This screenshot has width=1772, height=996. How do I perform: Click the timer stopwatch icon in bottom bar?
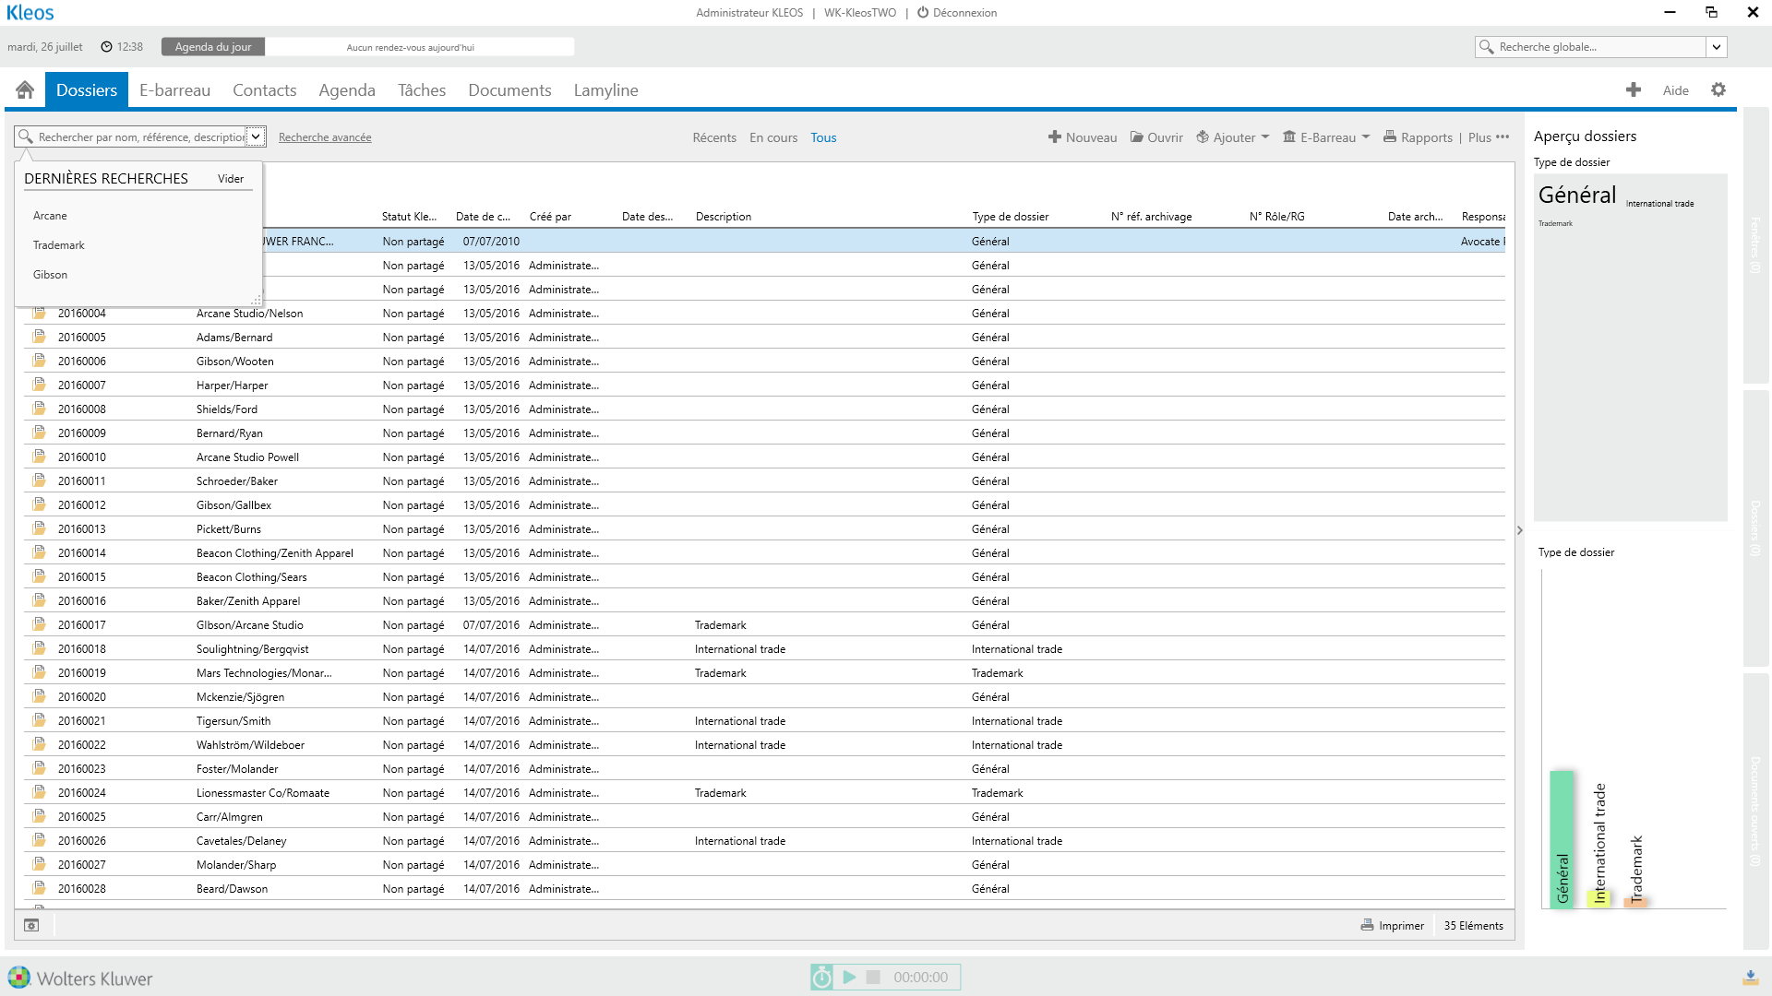(821, 977)
